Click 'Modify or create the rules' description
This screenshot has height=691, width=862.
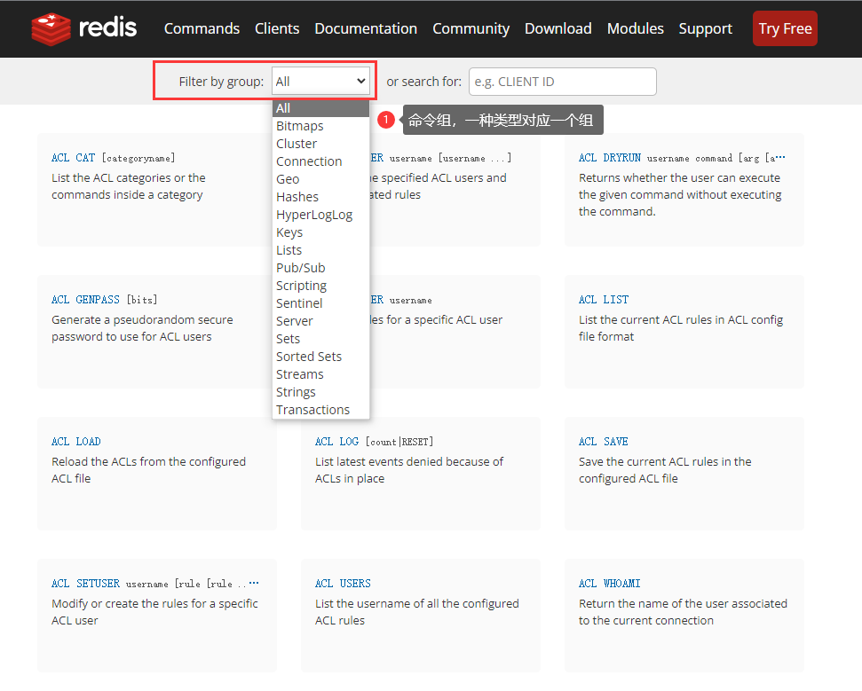pyautogui.click(x=154, y=612)
